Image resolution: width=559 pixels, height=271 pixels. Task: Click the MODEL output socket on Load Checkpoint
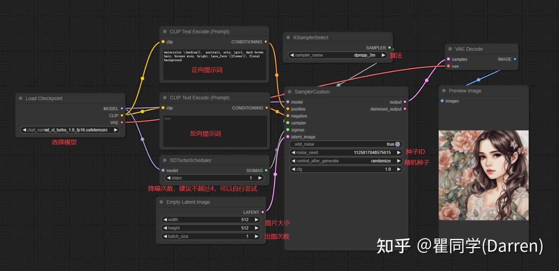[x=122, y=109]
